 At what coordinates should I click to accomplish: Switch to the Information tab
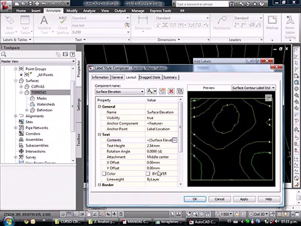coord(100,77)
